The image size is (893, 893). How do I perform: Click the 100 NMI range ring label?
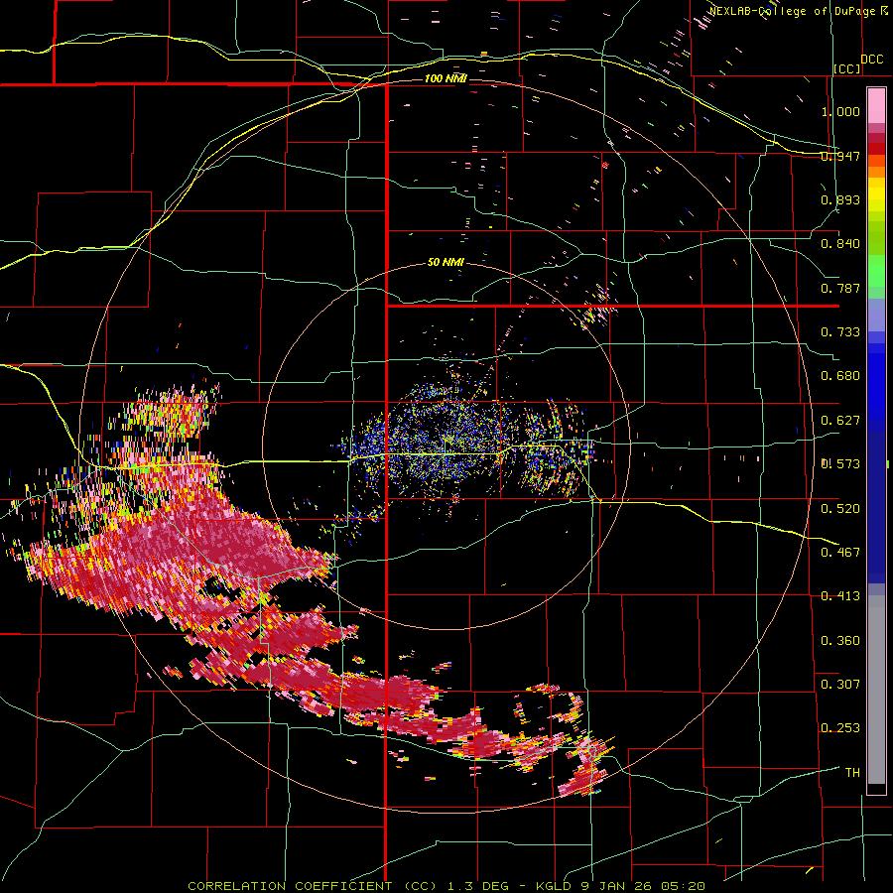(446, 78)
